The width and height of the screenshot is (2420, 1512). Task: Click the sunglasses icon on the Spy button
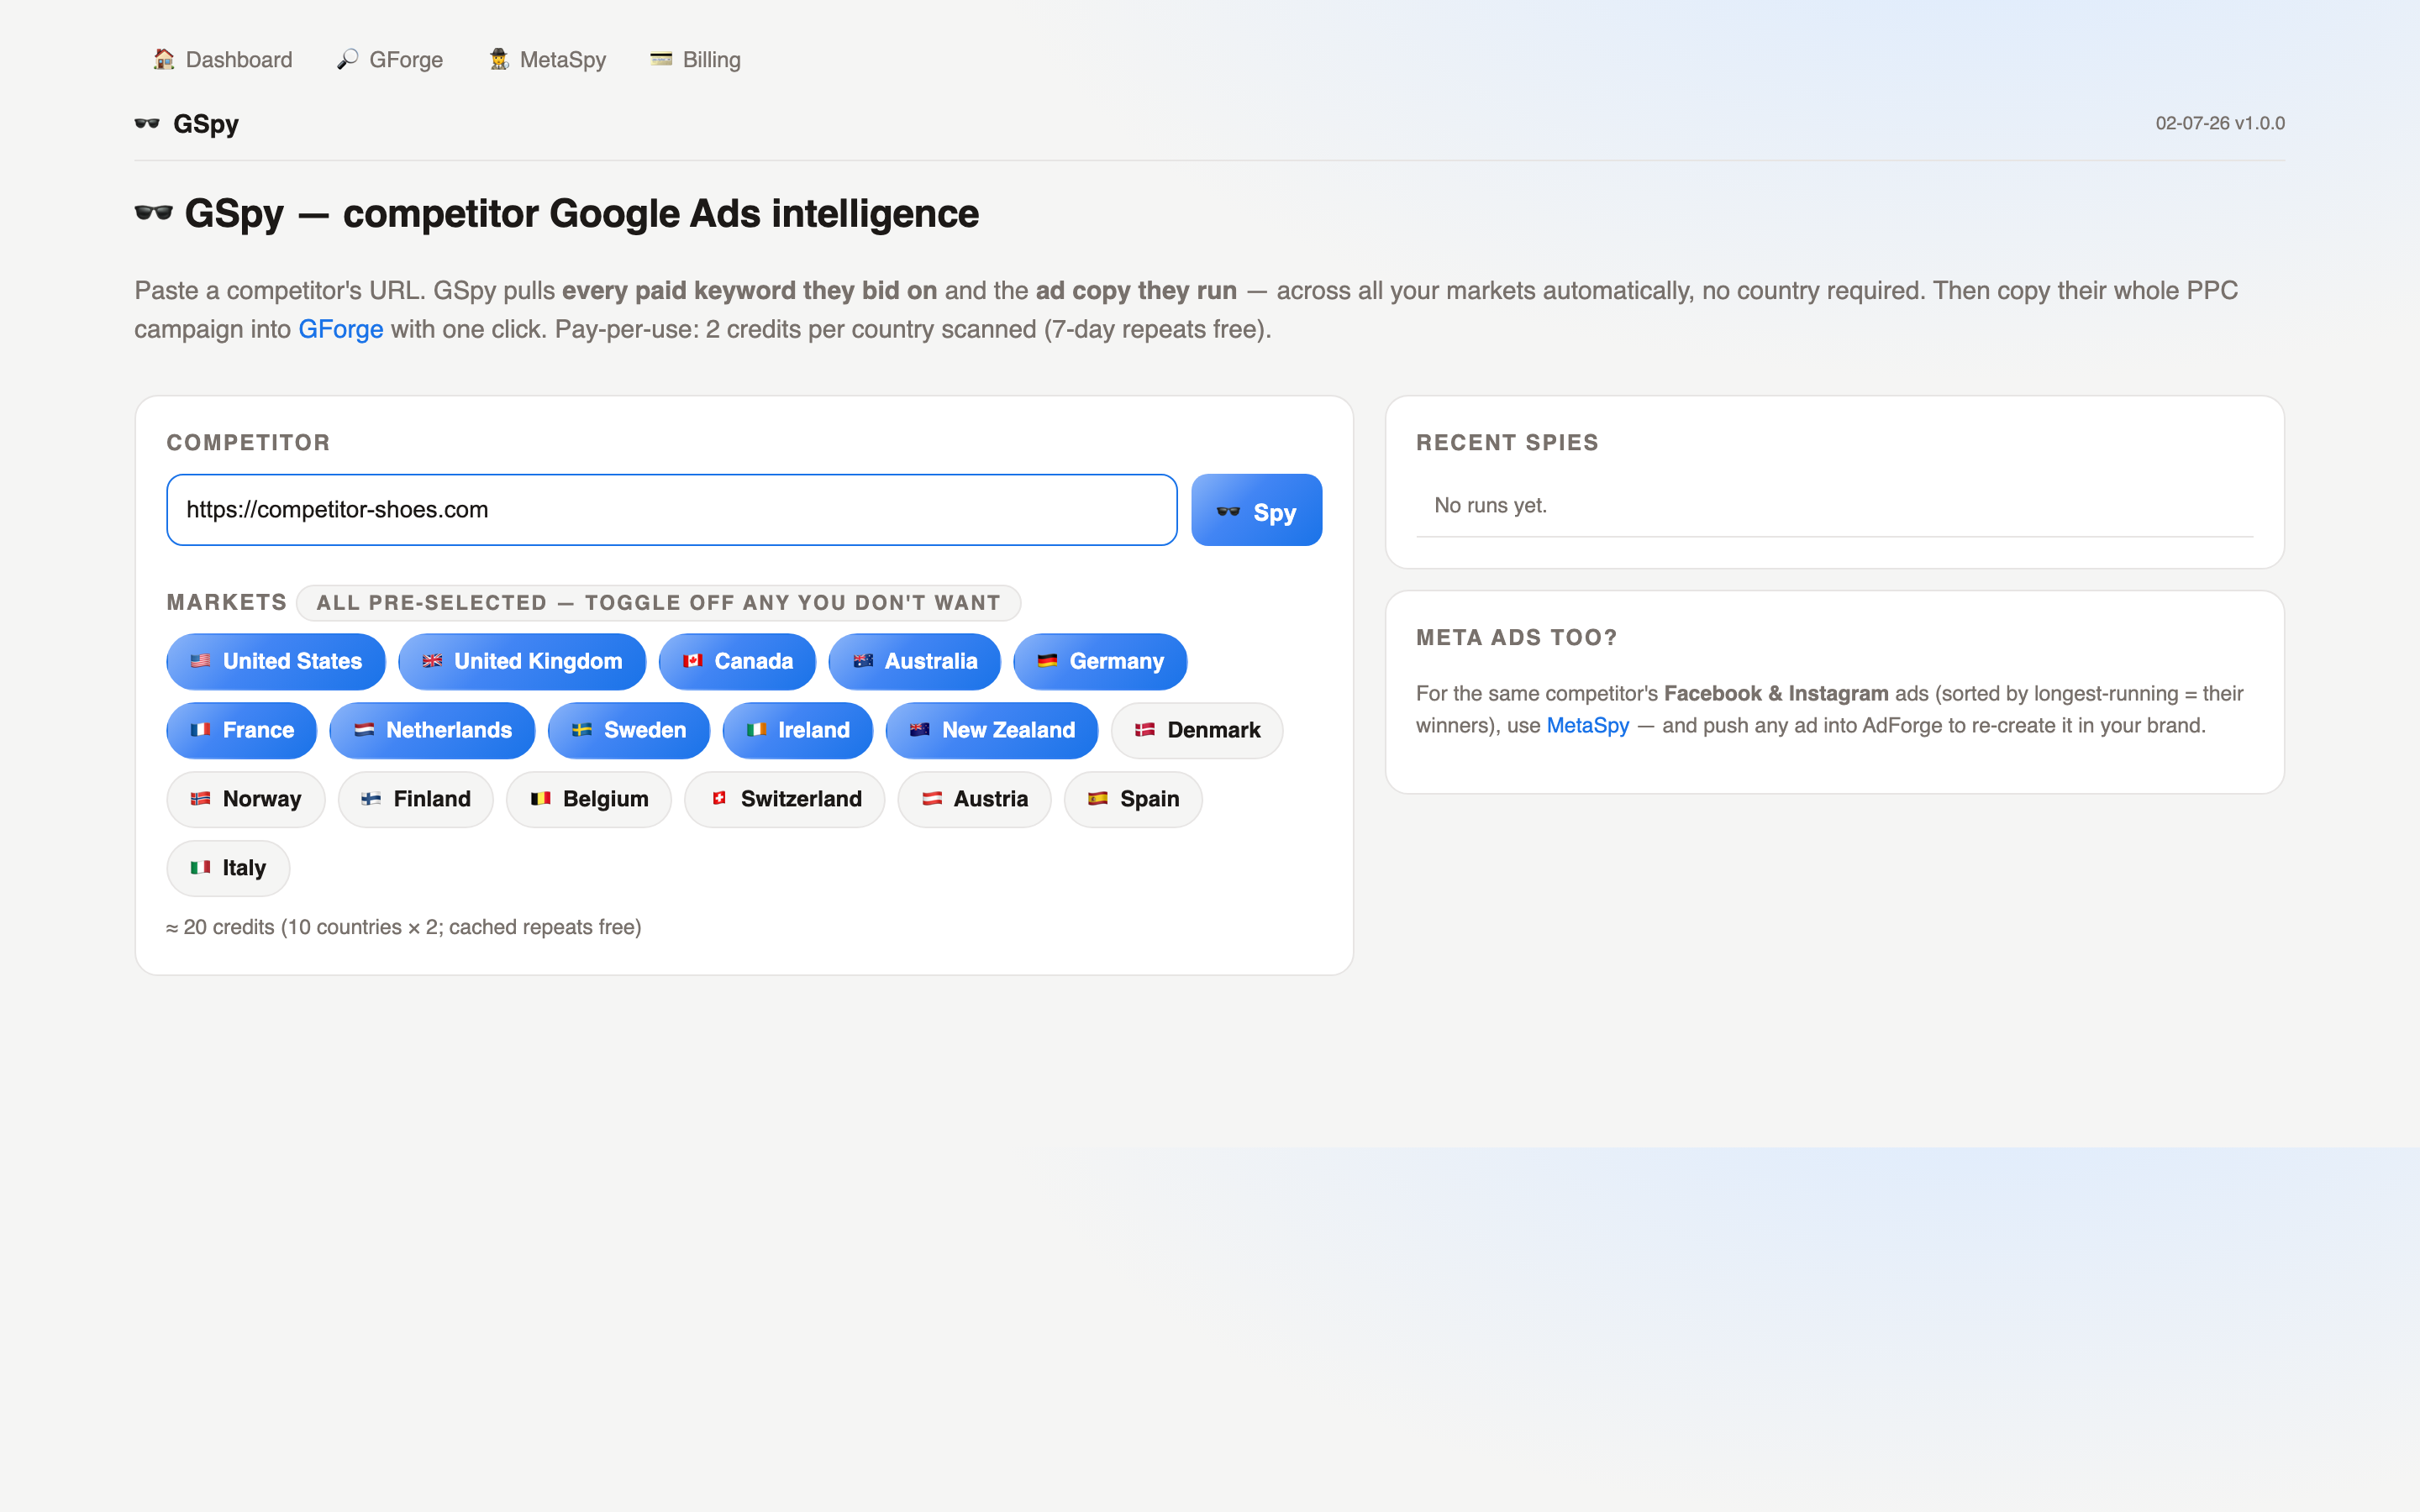click(x=1228, y=512)
